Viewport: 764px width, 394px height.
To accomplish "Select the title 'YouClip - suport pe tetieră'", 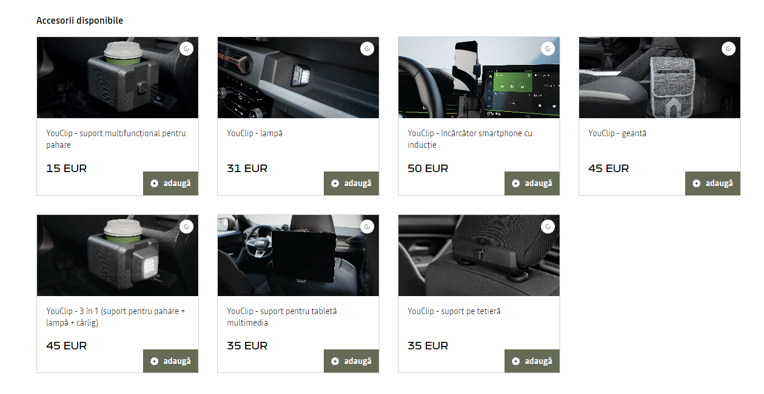I will tap(454, 311).
